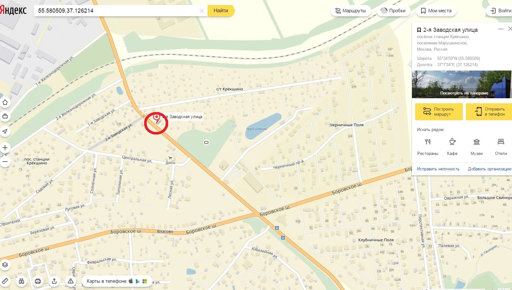Share the map via upload icon
Image resolution: width=512 pixels, height=290 pixels.
54,281
